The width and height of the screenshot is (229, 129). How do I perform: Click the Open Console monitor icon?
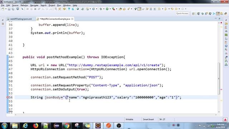[18, 9]
